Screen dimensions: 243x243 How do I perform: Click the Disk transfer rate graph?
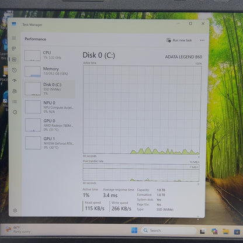[x=141, y=172]
